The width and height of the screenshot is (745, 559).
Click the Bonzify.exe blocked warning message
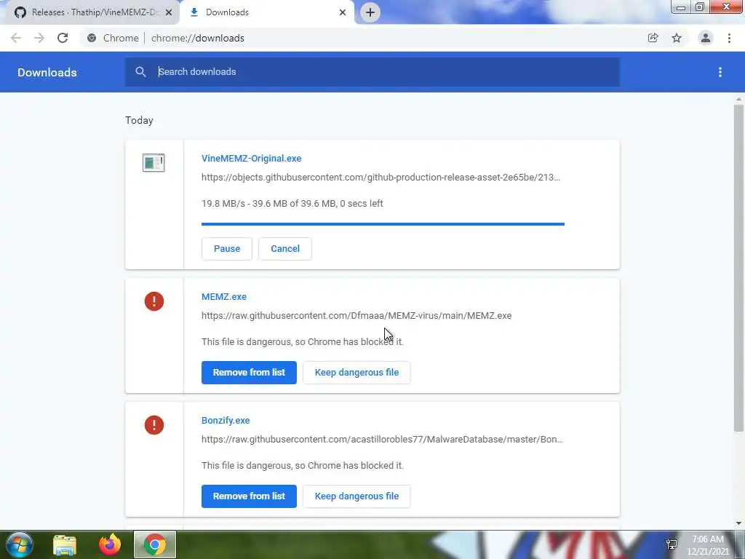click(303, 465)
